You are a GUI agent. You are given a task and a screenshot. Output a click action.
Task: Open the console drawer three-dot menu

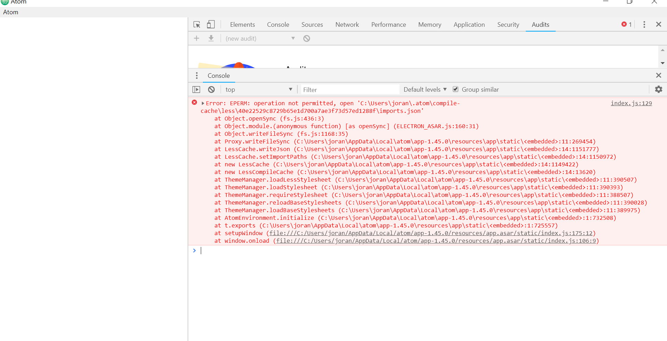click(197, 75)
